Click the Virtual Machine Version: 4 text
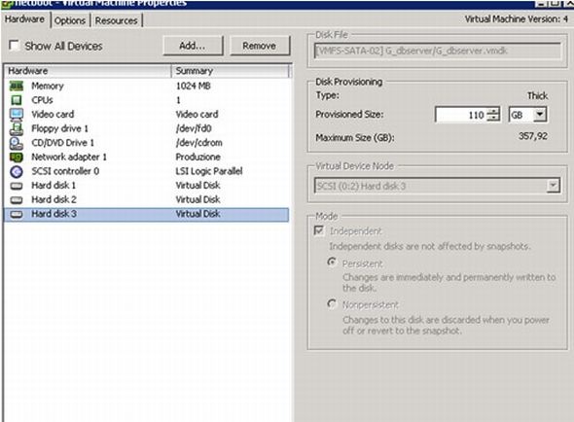 (517, 19)
